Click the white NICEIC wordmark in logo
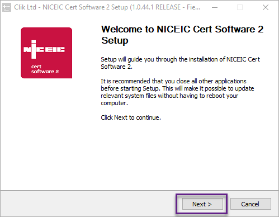 44,49
